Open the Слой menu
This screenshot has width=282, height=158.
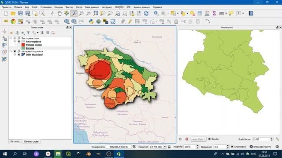point(35,7)
